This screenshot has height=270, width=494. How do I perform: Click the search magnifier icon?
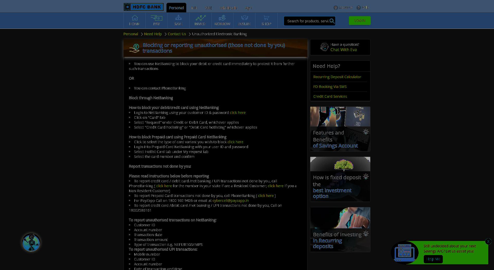pyautogui.click(x=332, y=21)
